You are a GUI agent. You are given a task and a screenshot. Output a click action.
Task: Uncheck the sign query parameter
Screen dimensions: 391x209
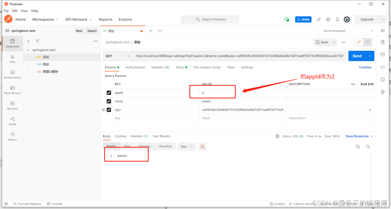pos(109,110)
